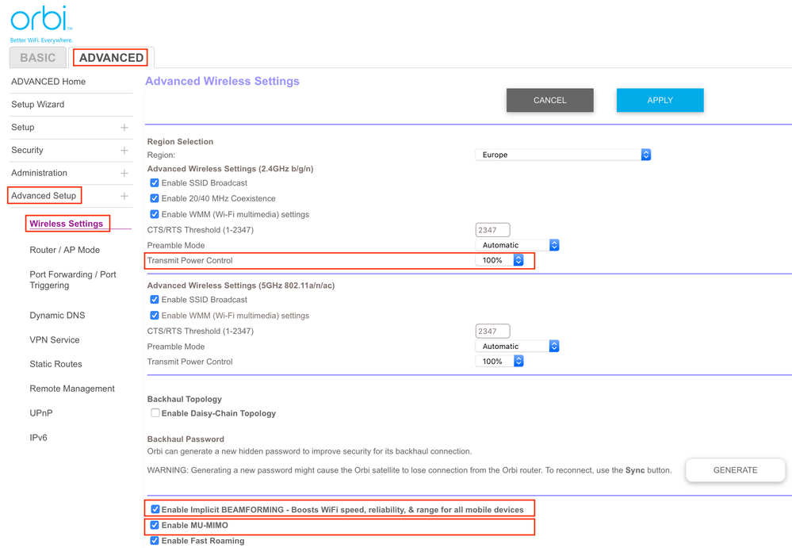Screen dimensions: 792x548
Task: Disable 2.4GHz Enable SSID Broadcast checkbox
Action: coord(155,183)
